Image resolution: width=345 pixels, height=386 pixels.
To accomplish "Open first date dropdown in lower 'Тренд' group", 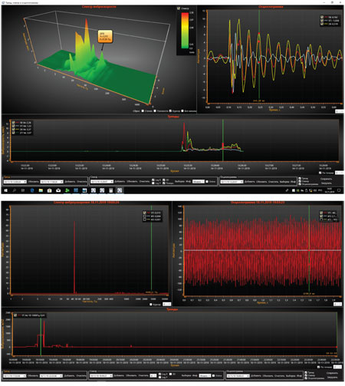I will click(x=15, y=376).
